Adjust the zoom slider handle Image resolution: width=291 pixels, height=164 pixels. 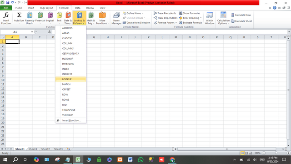coord(276,153)
